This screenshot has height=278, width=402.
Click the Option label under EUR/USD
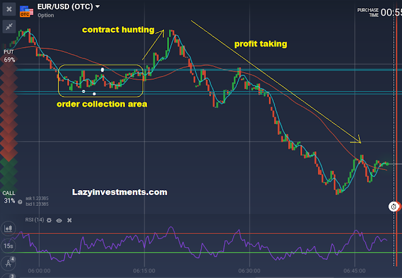pos(46,15)
